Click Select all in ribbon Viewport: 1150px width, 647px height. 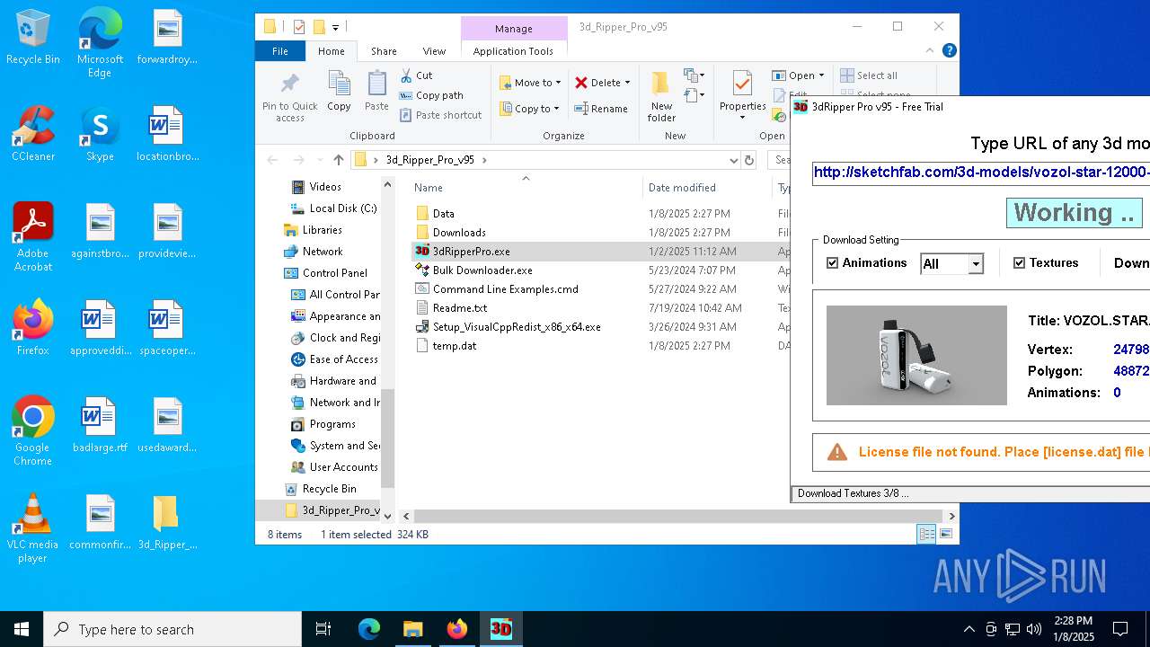(868, 75)
